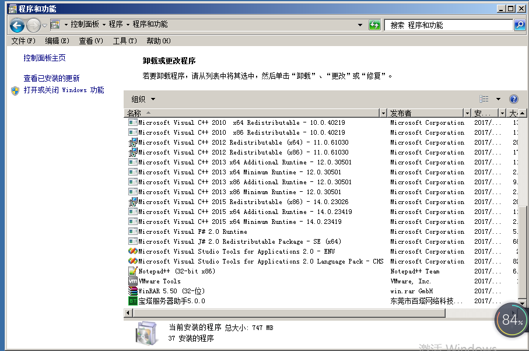Open the 查看(V) menu
Image resolution: width=529 pixels, height=351 pixels.
91,41
